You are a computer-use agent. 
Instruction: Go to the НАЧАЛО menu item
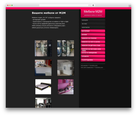pos(93,20)
